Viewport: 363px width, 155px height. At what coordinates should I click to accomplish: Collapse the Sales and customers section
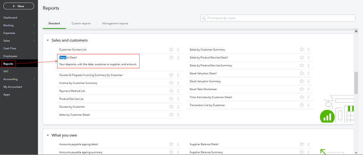48,40
